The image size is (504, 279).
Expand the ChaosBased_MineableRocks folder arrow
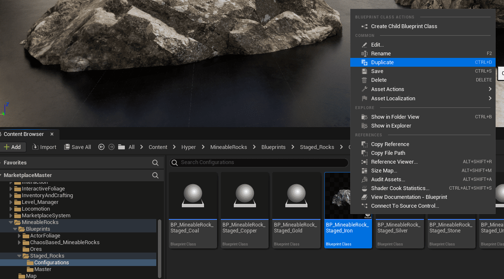click(20, 242)
